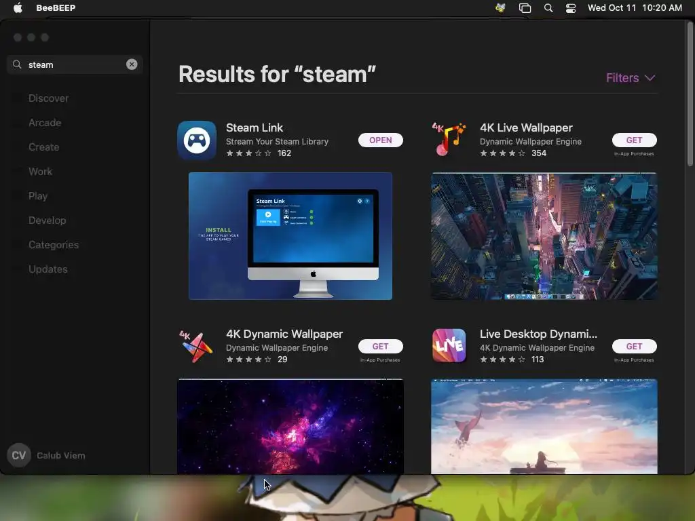Open the Arcade section
The image size is (695, 521).
pyautogui.click(x=45, y=123)
